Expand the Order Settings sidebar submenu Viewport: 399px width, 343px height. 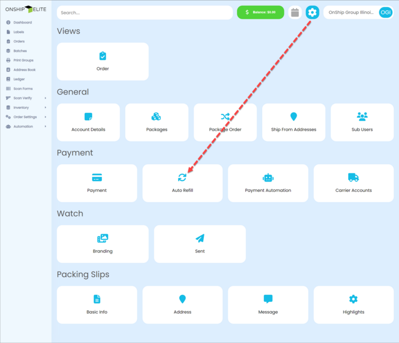(45, 117)
